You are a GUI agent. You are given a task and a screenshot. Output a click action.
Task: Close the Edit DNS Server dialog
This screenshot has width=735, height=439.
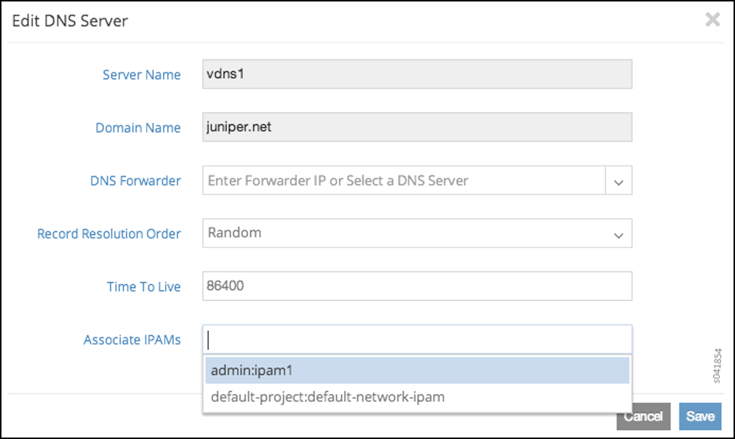tap(712, 21)
